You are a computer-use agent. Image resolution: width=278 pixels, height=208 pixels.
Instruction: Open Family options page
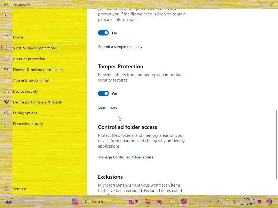(25, 113)
